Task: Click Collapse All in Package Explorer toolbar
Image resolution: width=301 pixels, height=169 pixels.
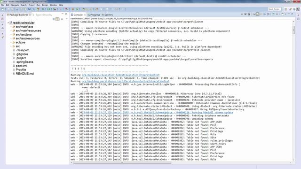Action: click(x=54, y=19)
